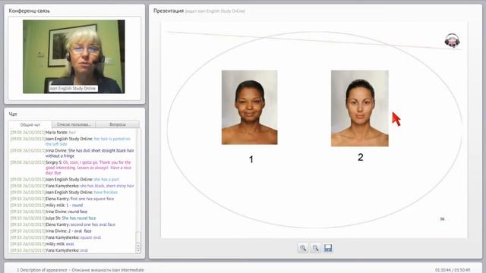Click milky milk's message '1 - round'
This screenshot has width=486, height=273.
tap(74, 206)
